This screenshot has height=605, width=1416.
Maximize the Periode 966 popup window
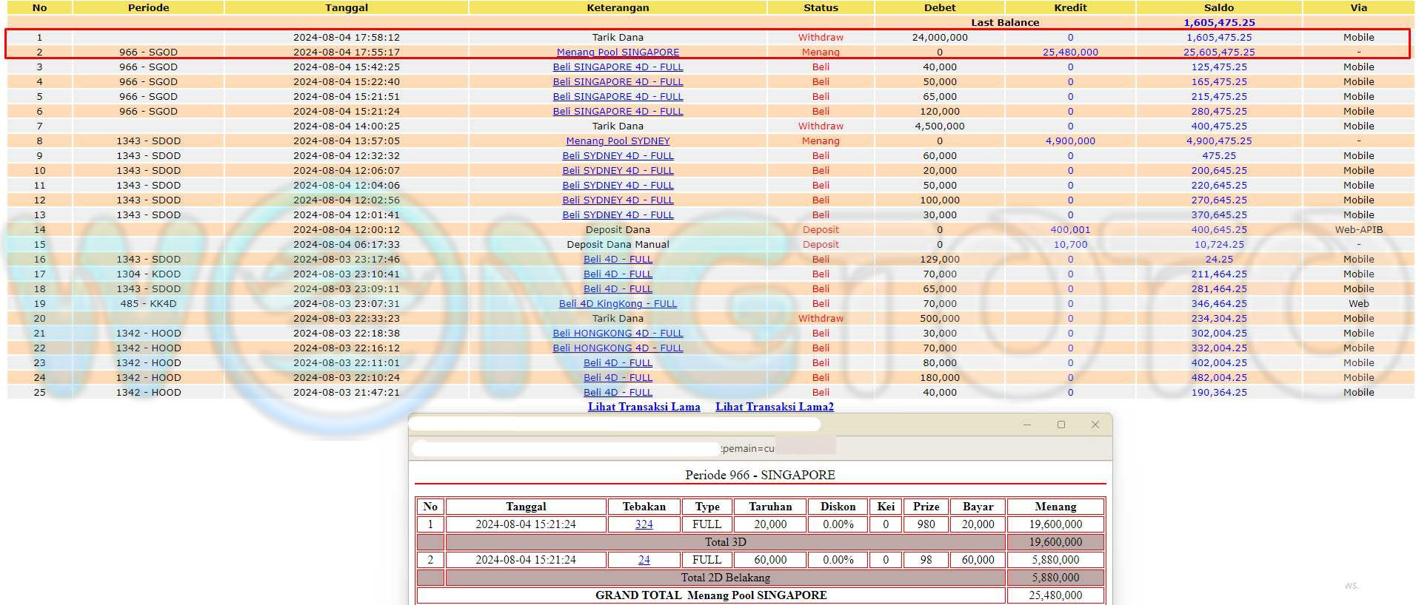click(1061, 425)
